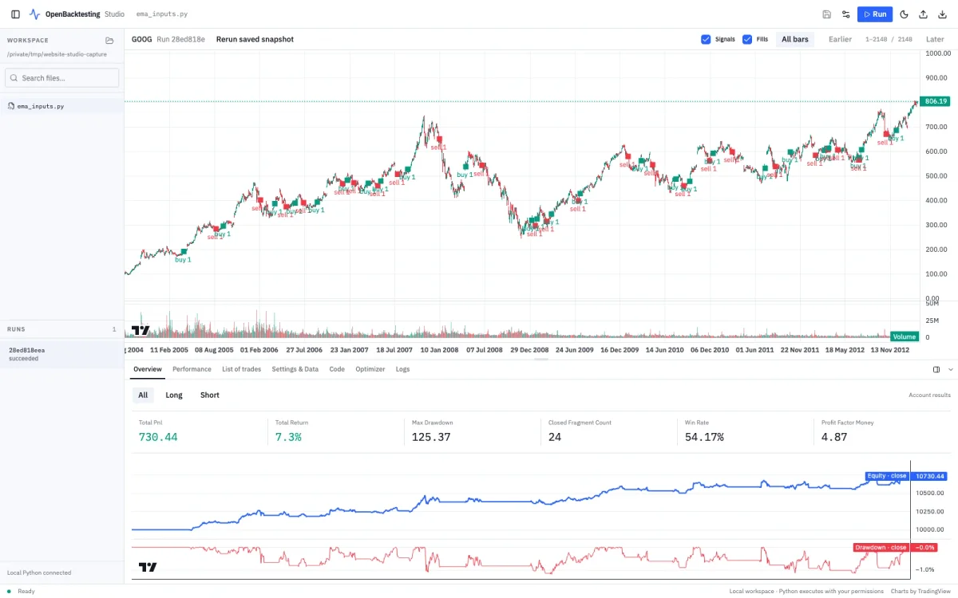The width and height of the screenshot is (958, 598).
Task: Click the ema_inputs.py file icon in the workspace
Action: point(11,106)
